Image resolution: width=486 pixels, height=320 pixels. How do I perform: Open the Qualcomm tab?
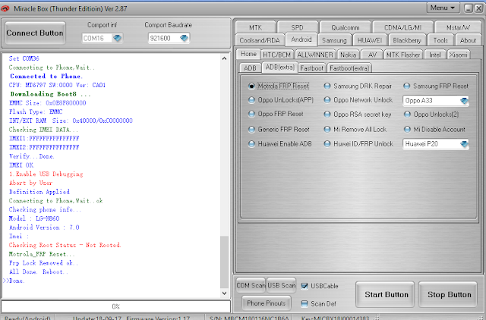pos(345,27)
